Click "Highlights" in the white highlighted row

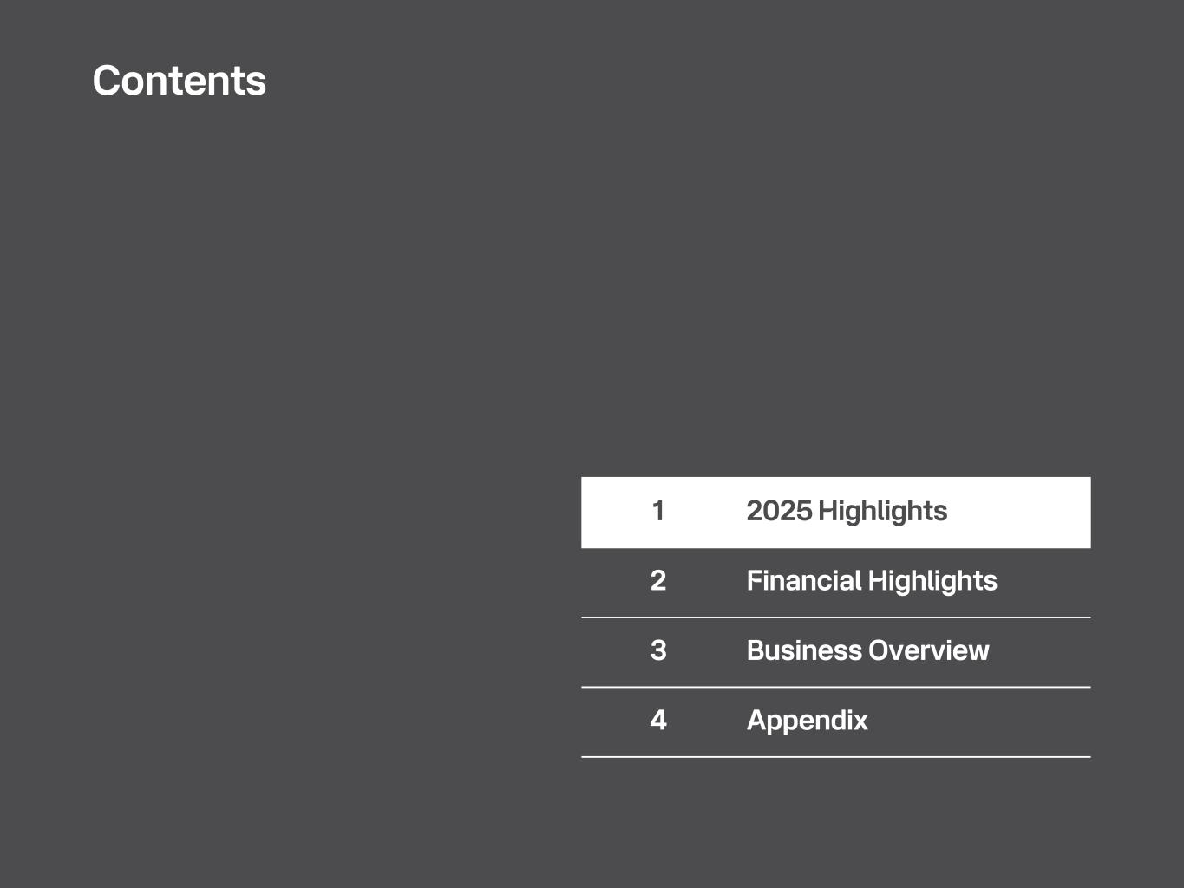pyautogui.click(x=882, y=511)
